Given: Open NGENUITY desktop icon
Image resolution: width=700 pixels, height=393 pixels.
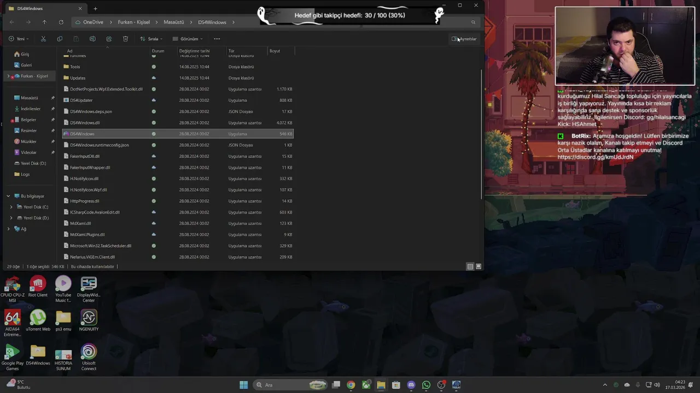Looking at the screenshot, I should pos(89,320).
